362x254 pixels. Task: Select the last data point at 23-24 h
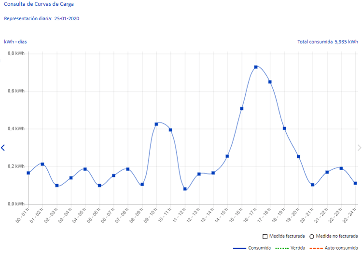(355, 183)
